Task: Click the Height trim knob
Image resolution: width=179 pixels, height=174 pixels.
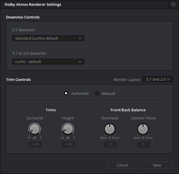Action: tap(68, 129)
